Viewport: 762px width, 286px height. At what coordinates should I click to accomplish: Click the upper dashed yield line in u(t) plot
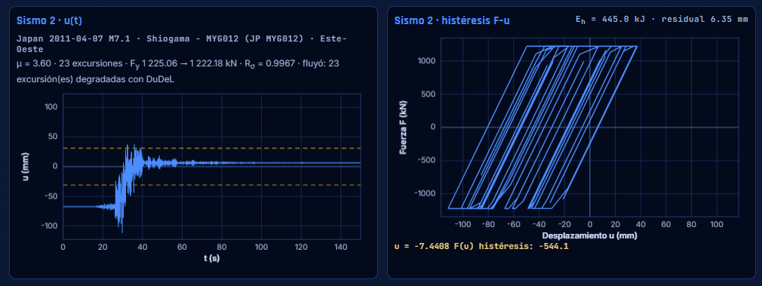pos(212,148)
